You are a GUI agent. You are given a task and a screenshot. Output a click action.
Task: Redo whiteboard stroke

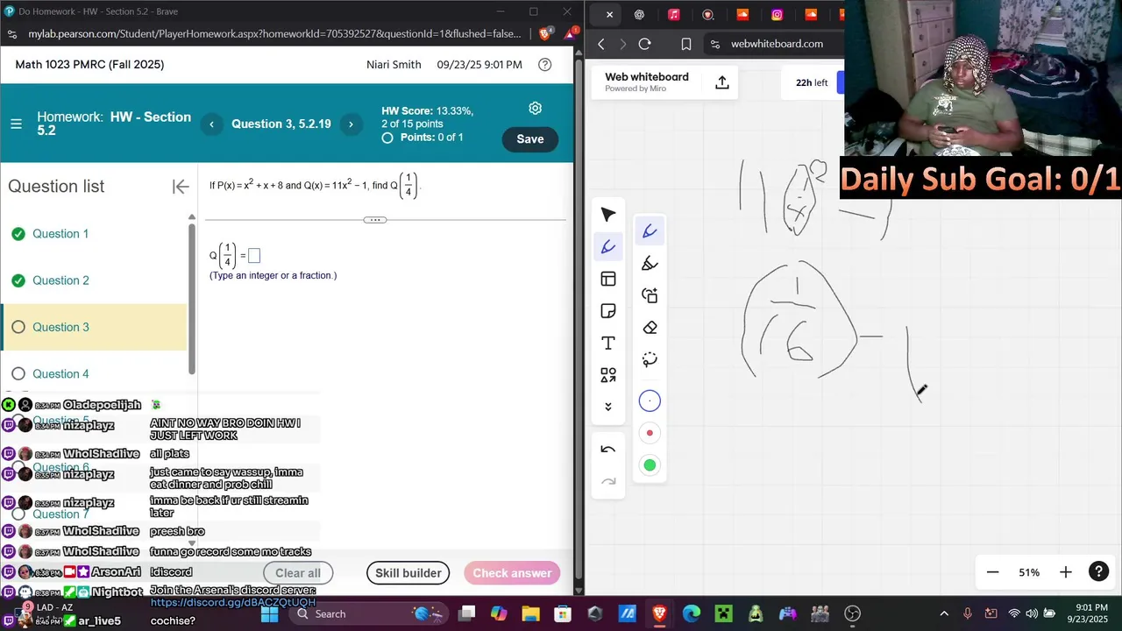pyautogui.click(x=608, y=481)
